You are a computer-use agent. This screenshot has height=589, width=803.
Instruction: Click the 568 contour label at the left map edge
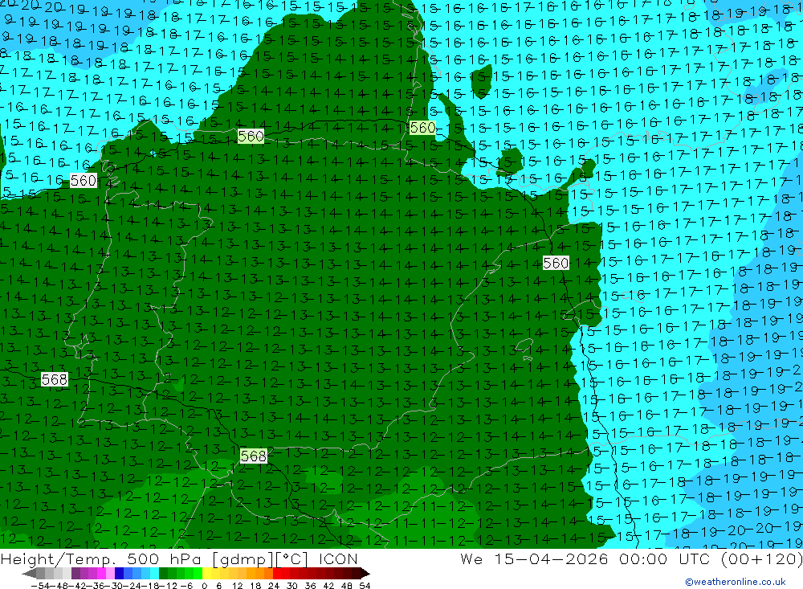coord(55,379)
